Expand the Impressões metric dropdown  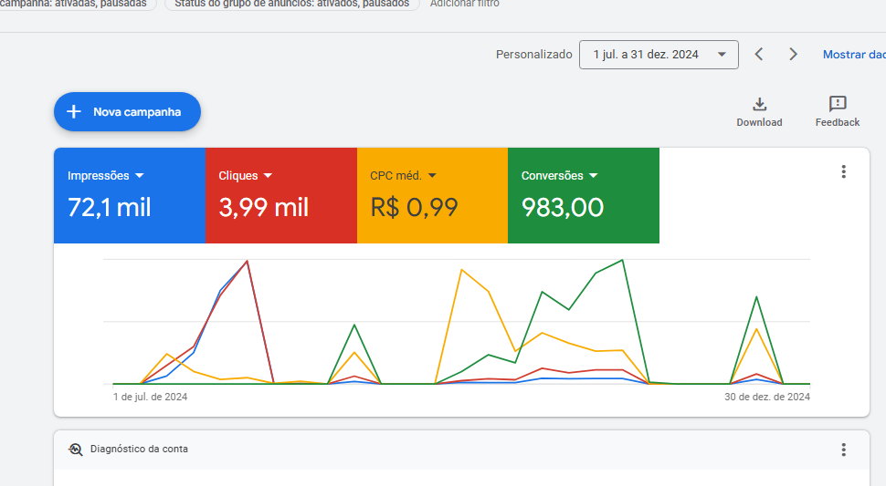tap(140, 176)
